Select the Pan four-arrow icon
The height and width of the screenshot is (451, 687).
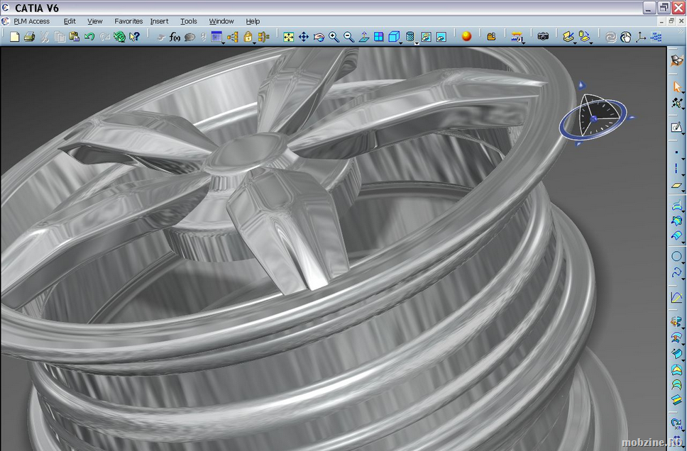point(304,37)
